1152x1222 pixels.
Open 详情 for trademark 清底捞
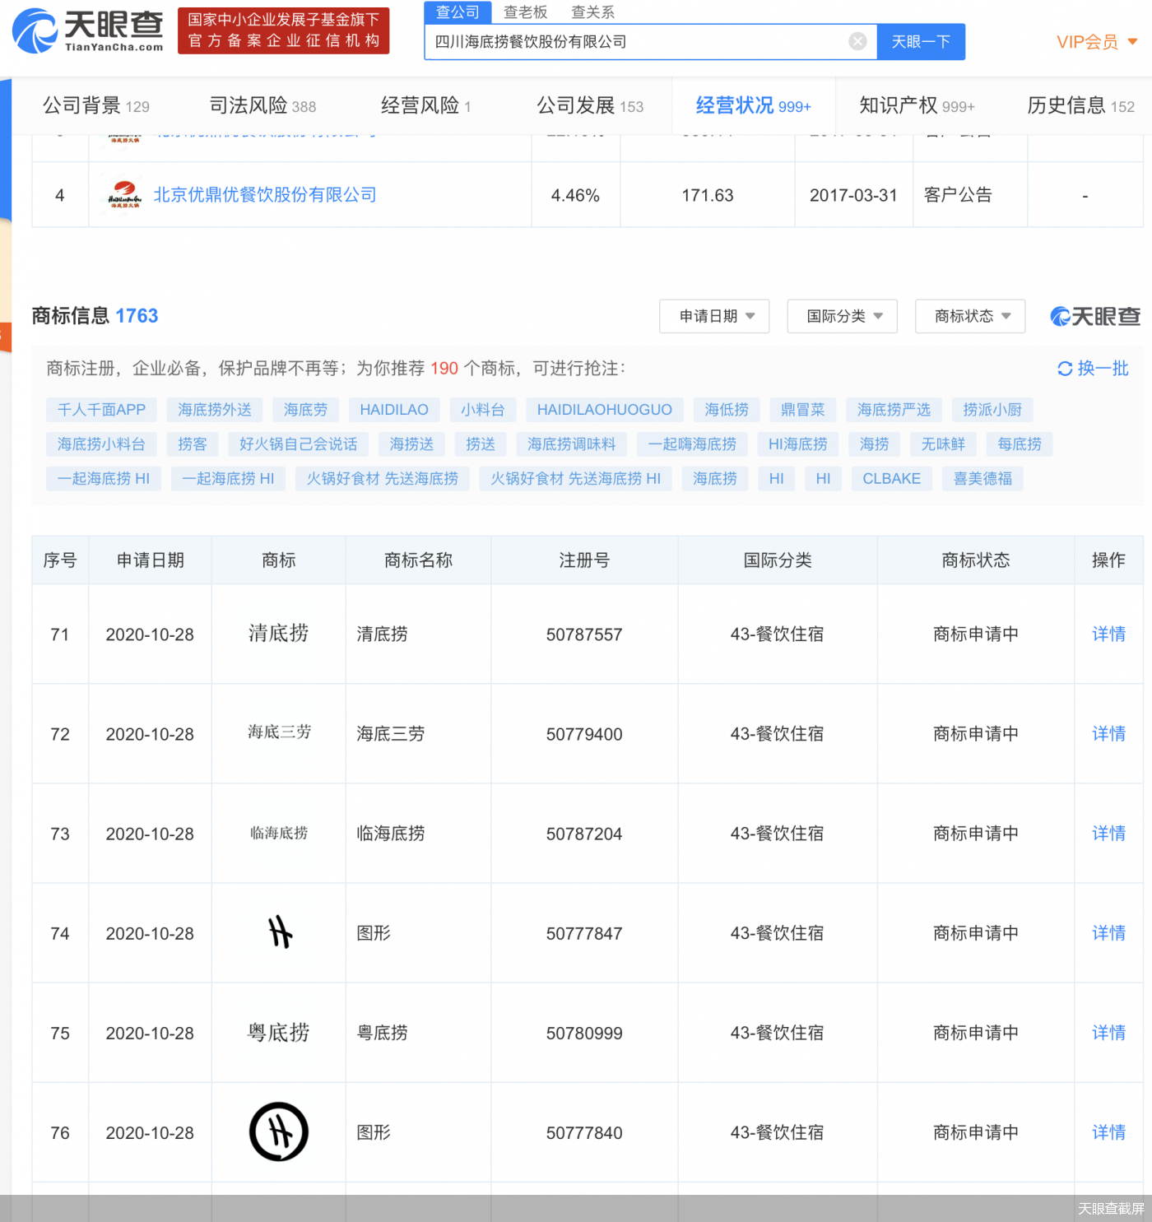point(1108,634)
